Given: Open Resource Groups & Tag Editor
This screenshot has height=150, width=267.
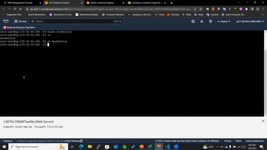Looking at the screenshot, I should (x=19, y=27).
